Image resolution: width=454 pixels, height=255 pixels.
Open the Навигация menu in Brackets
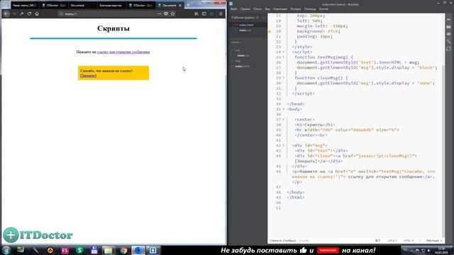(x=280, y=9)
